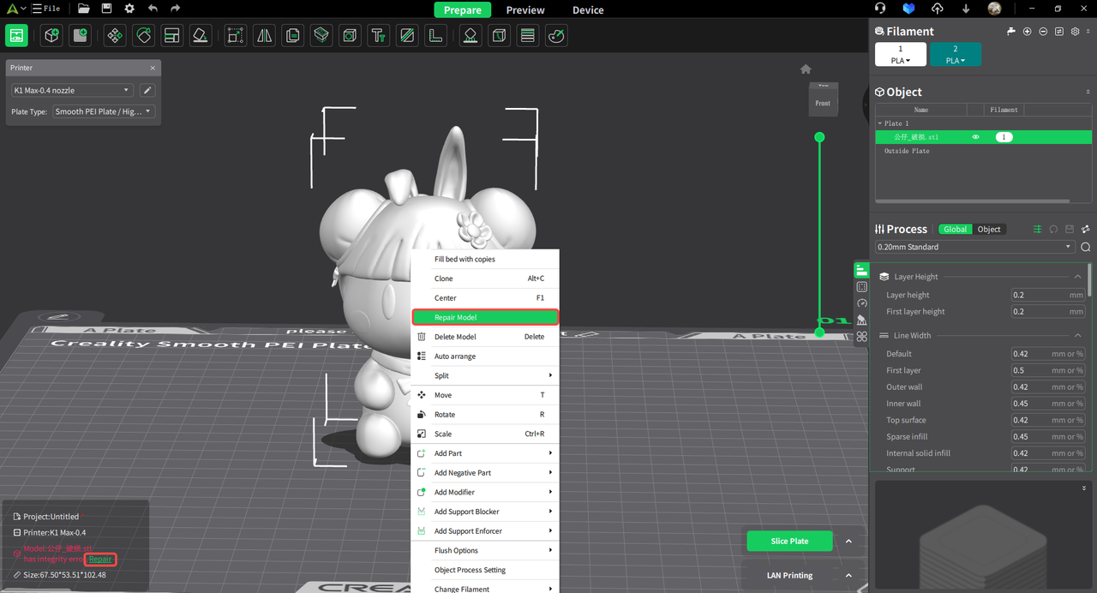The image size is (1097, 593).
Task: Choose Repair Model from context menu
Action: click(x=485, y=317)
